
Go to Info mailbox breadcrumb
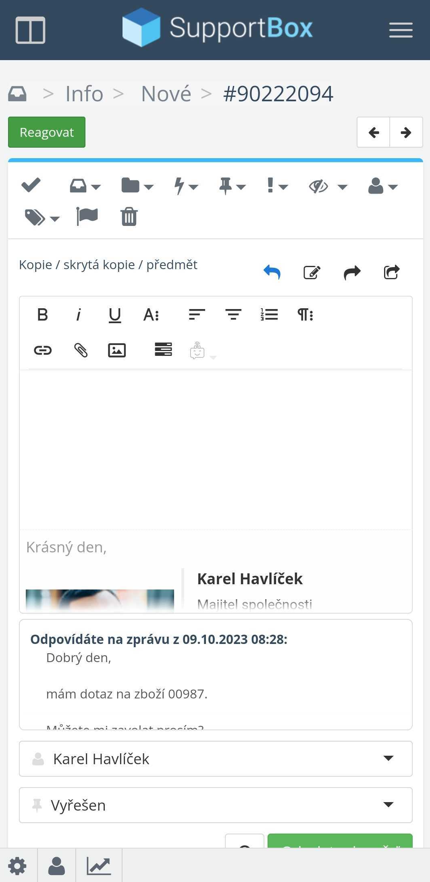(x=84, y=94)
